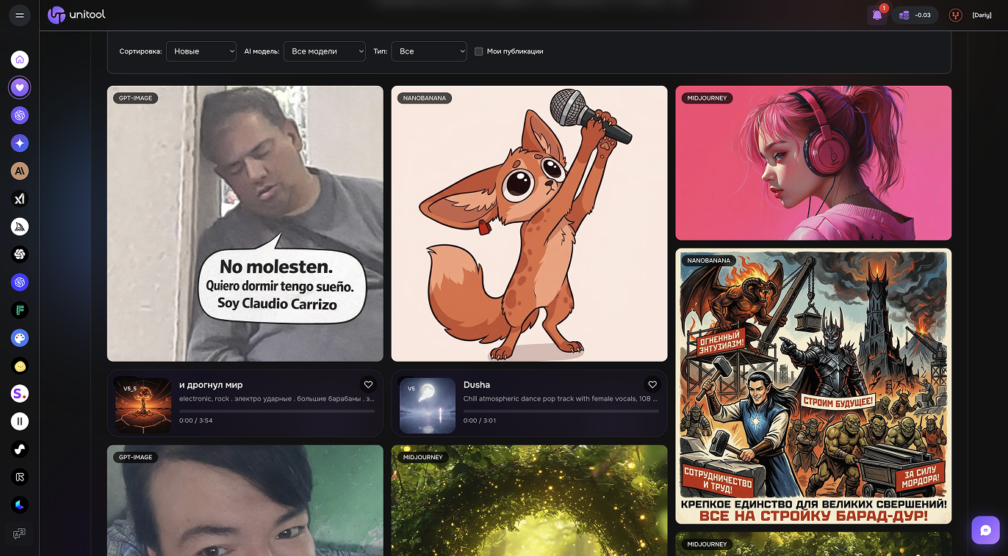1008x556 pixels.
Task: Open the hamburger menu in the top bar
Action: pos(20,15)
